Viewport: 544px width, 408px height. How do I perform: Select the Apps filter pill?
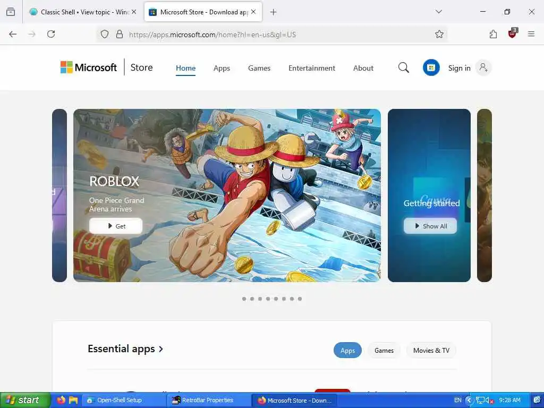tap(347, 351)
